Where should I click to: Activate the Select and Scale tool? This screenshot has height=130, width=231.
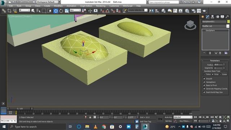coord(66,11)
